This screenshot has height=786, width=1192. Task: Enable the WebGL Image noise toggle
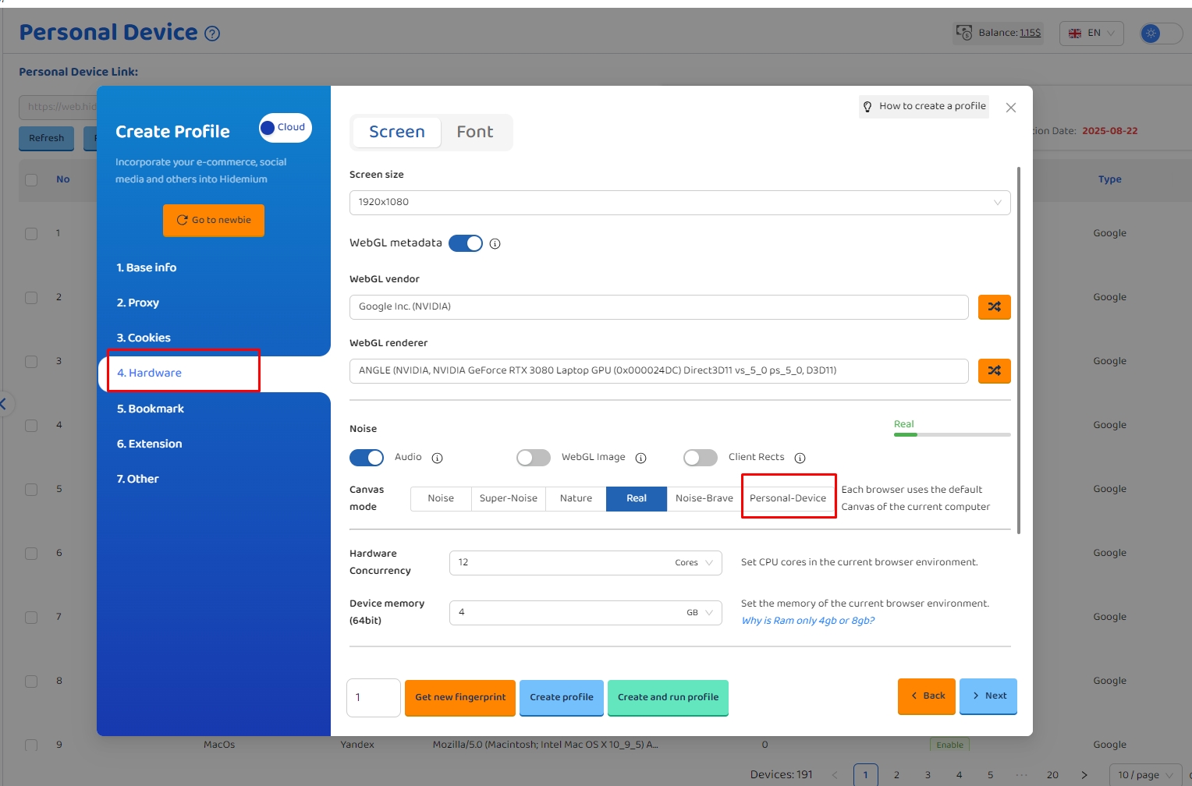coord(534,458)
